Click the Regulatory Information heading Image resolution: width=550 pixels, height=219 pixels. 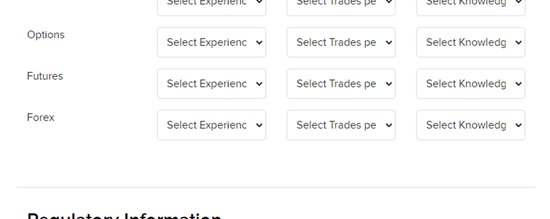pyautogui.click(x=124, y=215)
